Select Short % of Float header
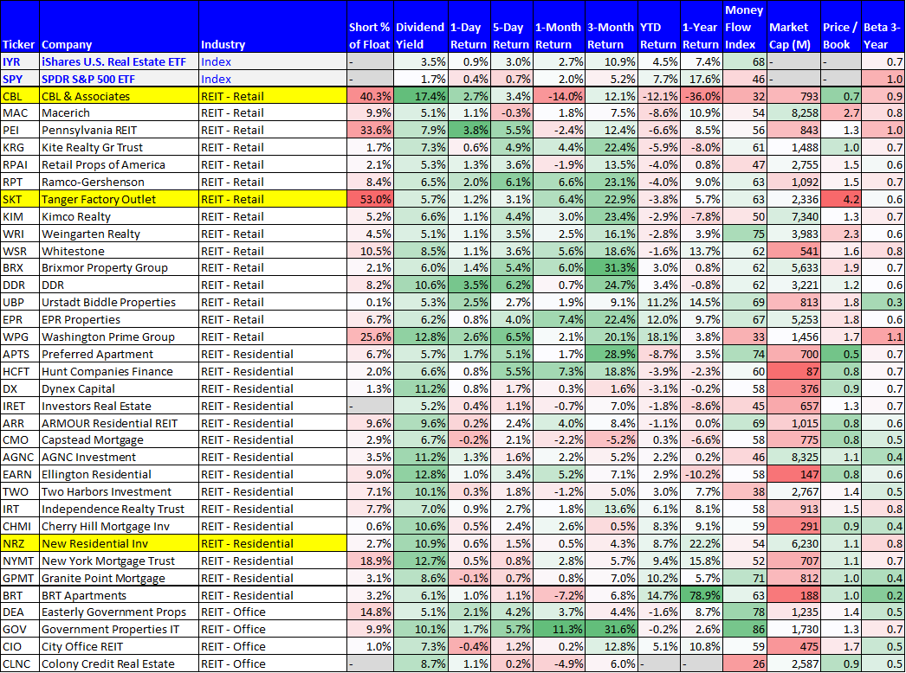The height and width of the screenshot is (673, 906). pyautogui.click(x=370, y=27)
